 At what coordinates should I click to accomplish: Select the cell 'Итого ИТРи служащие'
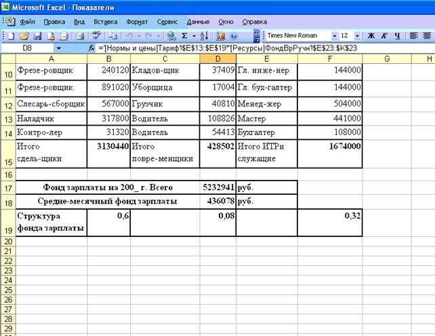pos(266,153)
